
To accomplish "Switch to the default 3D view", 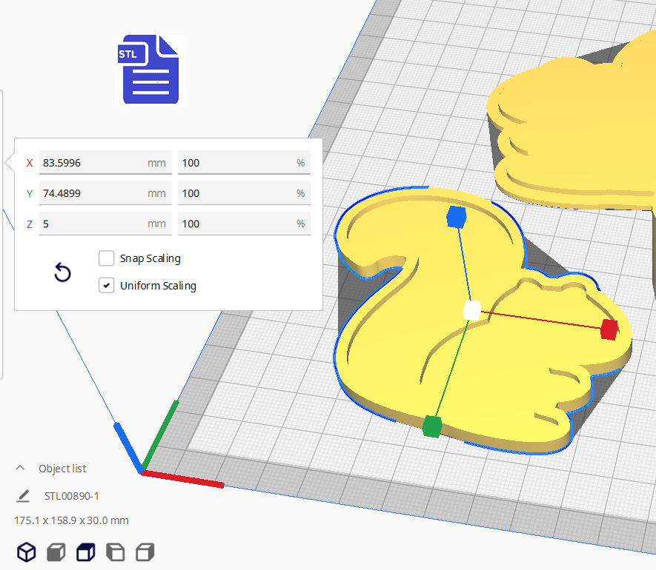I will click(26, 552).
